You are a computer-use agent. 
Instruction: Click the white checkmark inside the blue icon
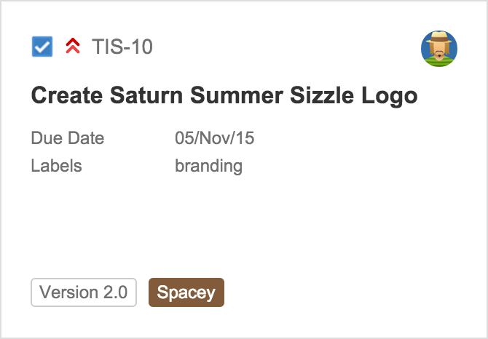coord(42,47)
